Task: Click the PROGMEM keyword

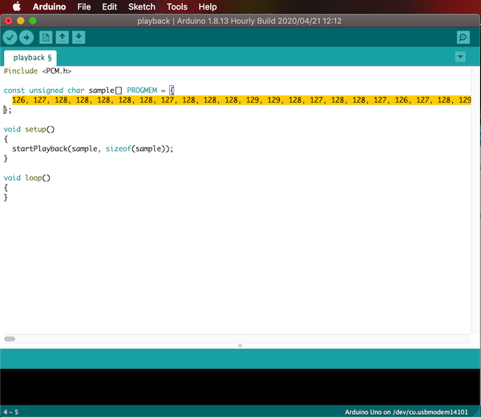Action: (142, 90)
